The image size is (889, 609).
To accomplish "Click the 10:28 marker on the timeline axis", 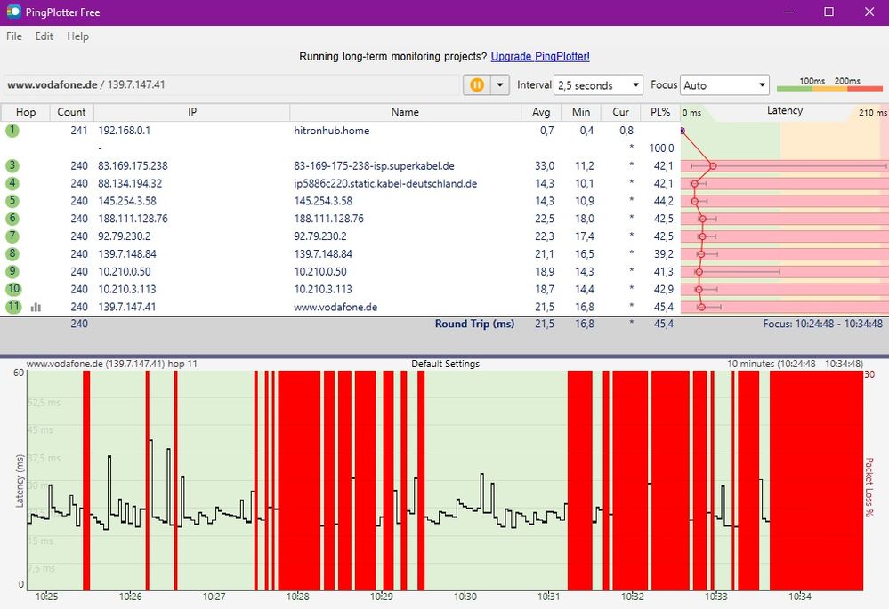I will 297,597.
